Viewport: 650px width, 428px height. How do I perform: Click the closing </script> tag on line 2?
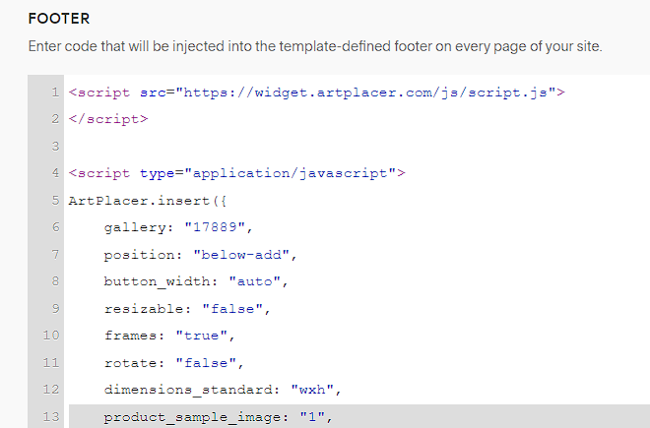point(108,119)
